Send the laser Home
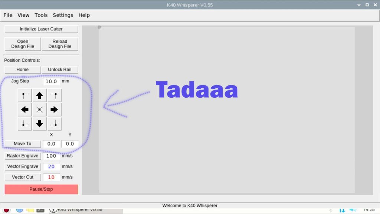This screenshot has width=380, height=214. coord(23,69)
